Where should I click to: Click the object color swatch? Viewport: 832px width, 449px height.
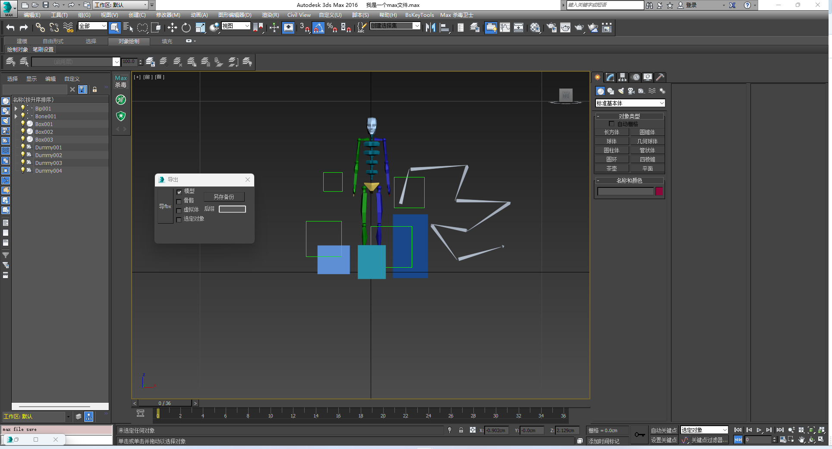click(x=659, y=191)
